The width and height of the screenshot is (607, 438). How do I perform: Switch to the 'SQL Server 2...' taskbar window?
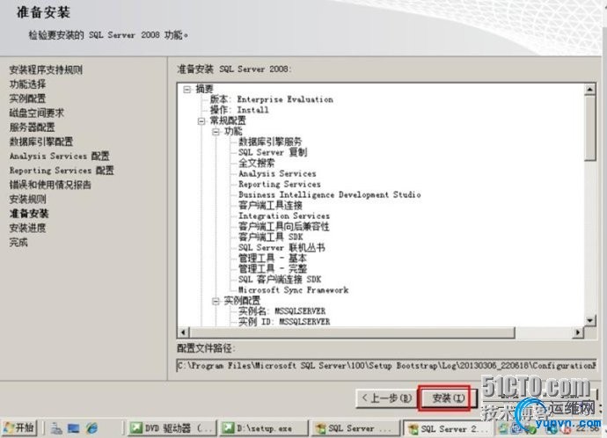[449, 428]
